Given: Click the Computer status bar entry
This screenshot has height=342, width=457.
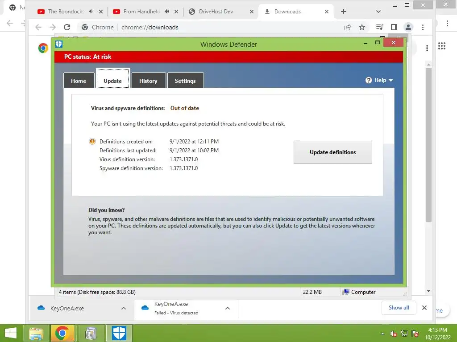Looking at the screenshot, I should [359, 292].
